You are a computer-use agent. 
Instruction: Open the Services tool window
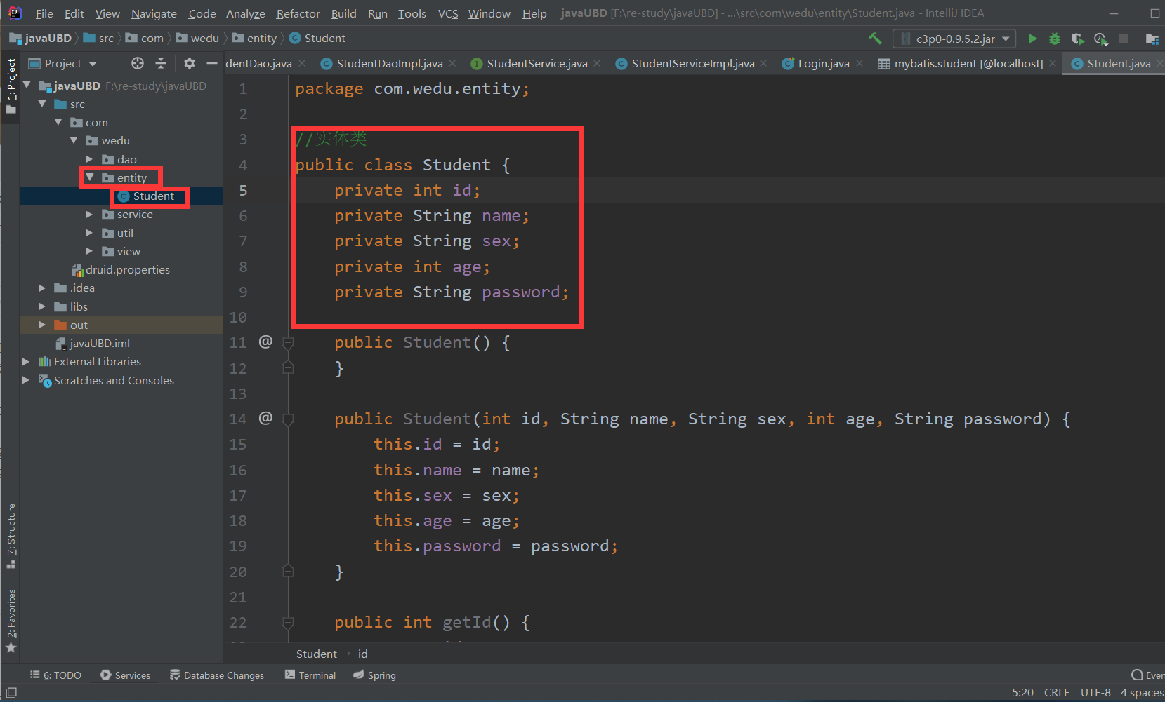coord(125,675)
